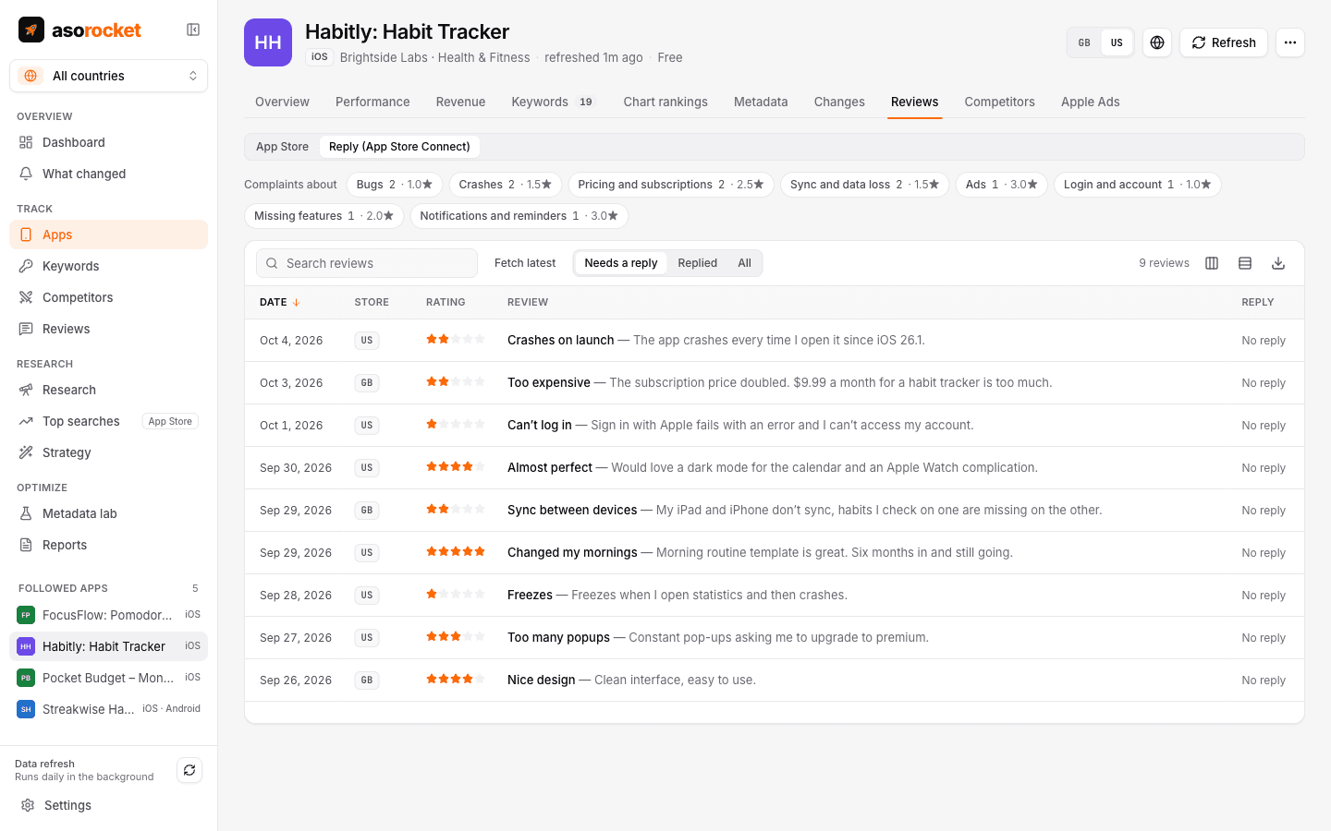The height and width of the screenshot is (831, 1331).
Task: Open the Crashes on launch review
Action: 775,341
